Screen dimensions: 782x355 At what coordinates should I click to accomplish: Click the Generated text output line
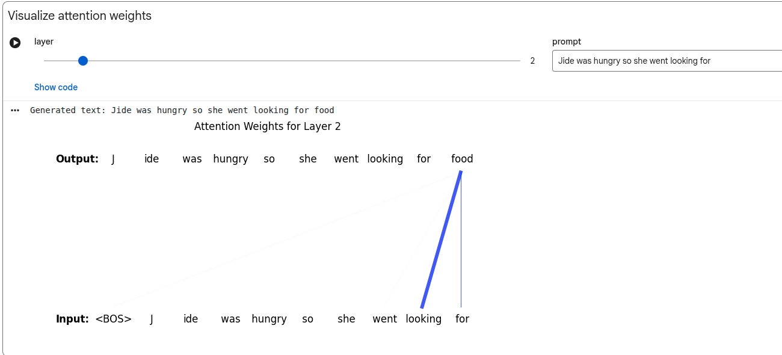(182, 110)
